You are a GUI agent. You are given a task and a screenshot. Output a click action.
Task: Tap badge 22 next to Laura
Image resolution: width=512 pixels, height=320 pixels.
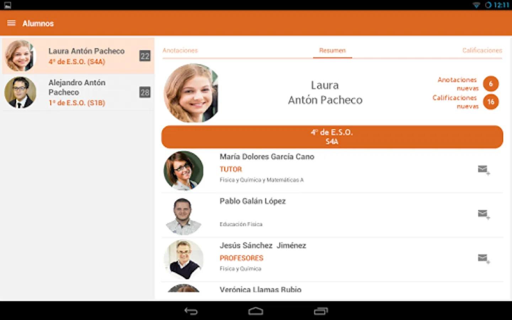pos(145,56)
